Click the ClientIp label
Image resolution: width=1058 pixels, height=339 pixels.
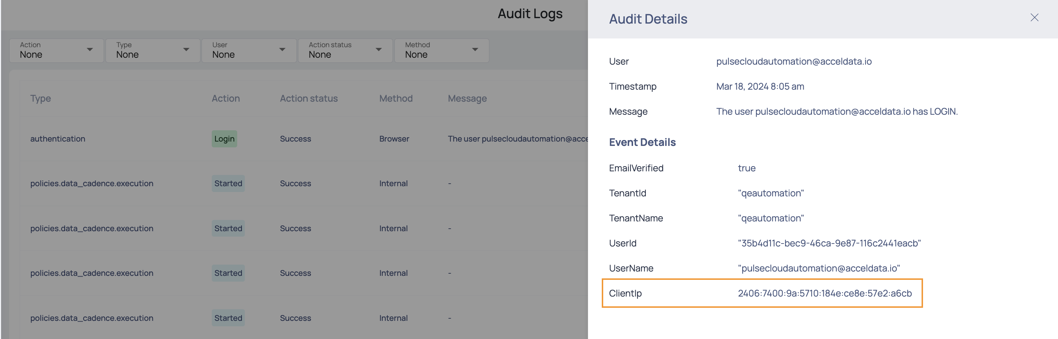pos(625,293)
